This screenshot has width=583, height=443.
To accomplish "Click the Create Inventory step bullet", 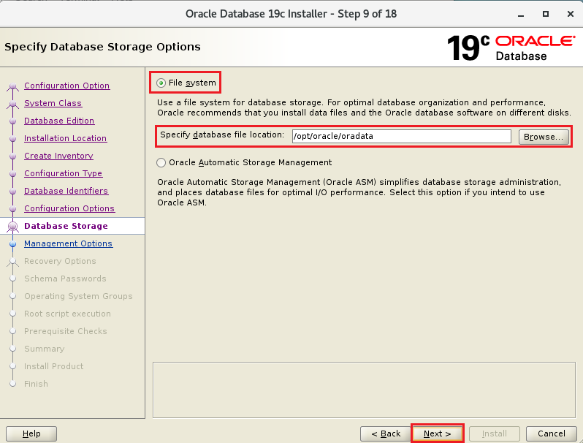I will coord(13,156).
